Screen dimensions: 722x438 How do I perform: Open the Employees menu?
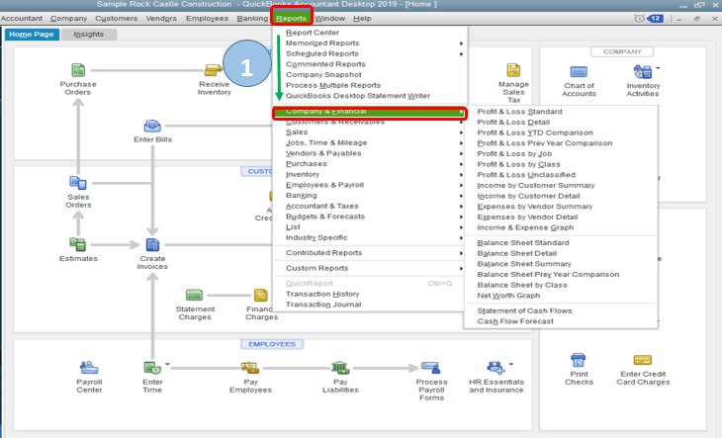pos(207,19)
